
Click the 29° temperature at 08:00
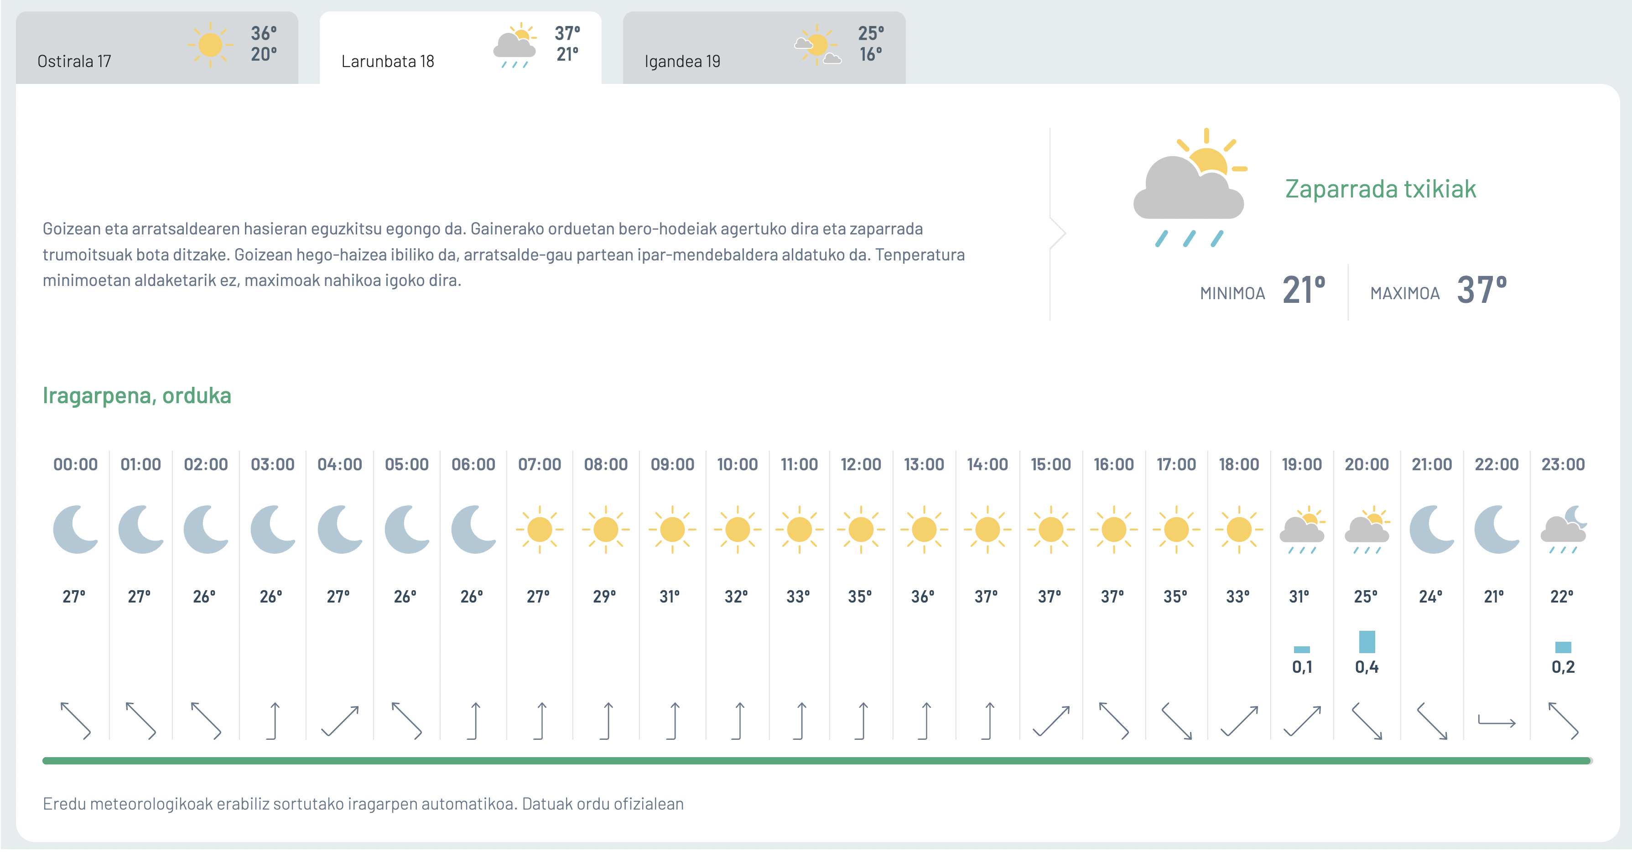tap(604, 597)
